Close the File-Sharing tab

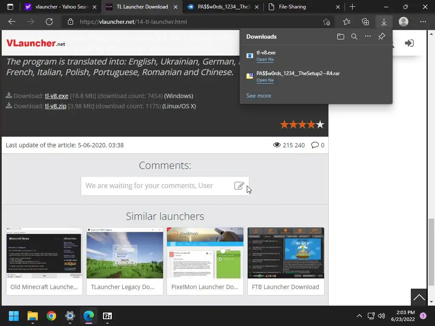click(338, 7)
